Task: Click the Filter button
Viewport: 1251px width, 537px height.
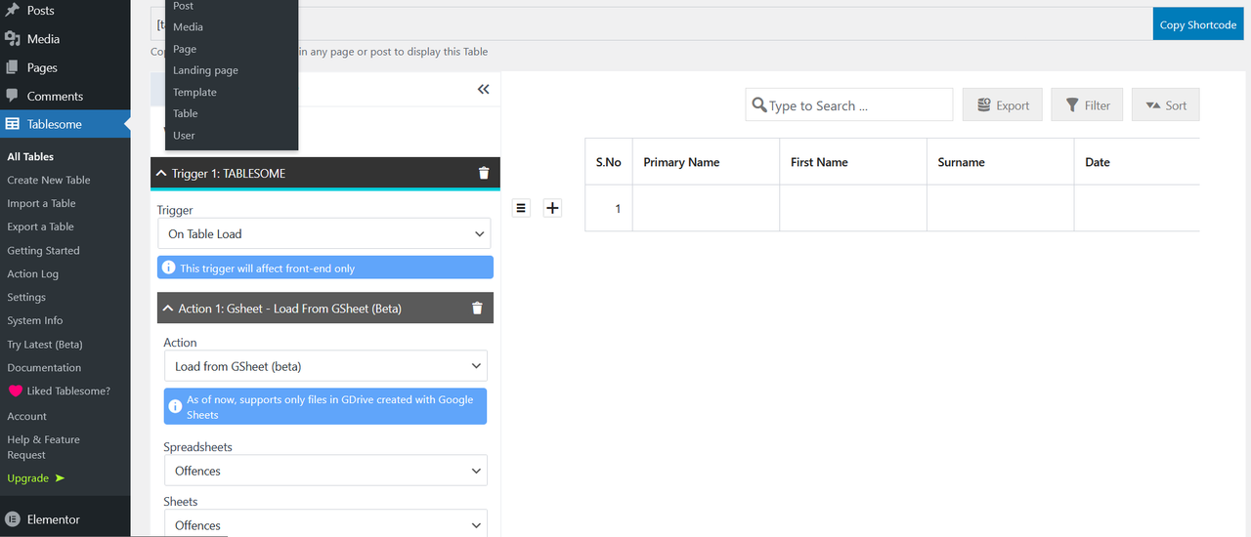Action: click(1087, 105)
